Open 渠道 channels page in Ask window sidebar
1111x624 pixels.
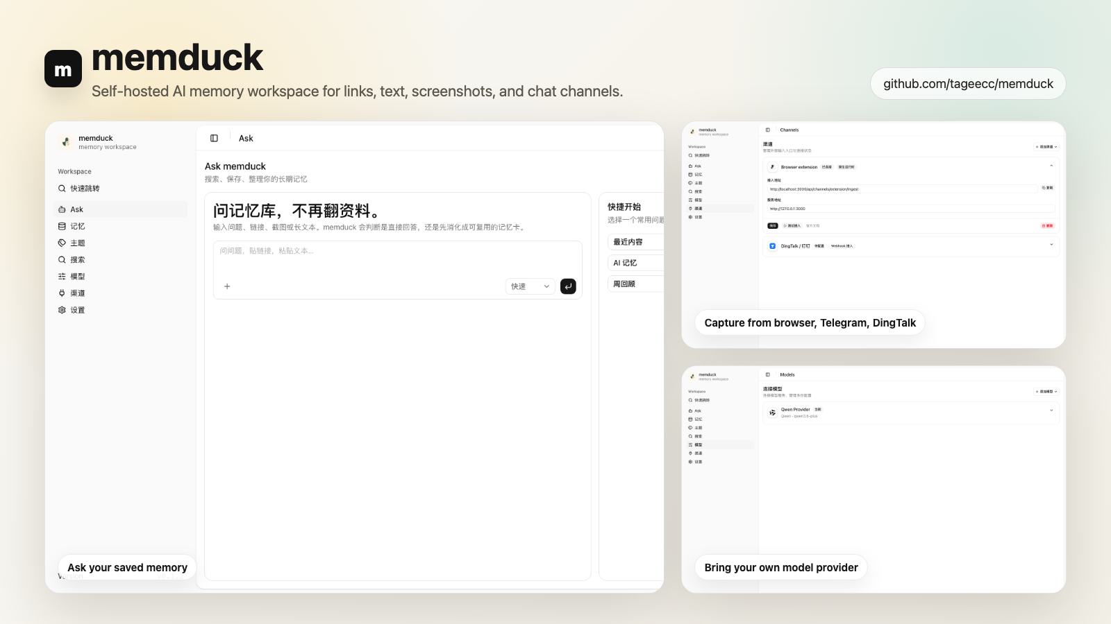tap(121, 293)
